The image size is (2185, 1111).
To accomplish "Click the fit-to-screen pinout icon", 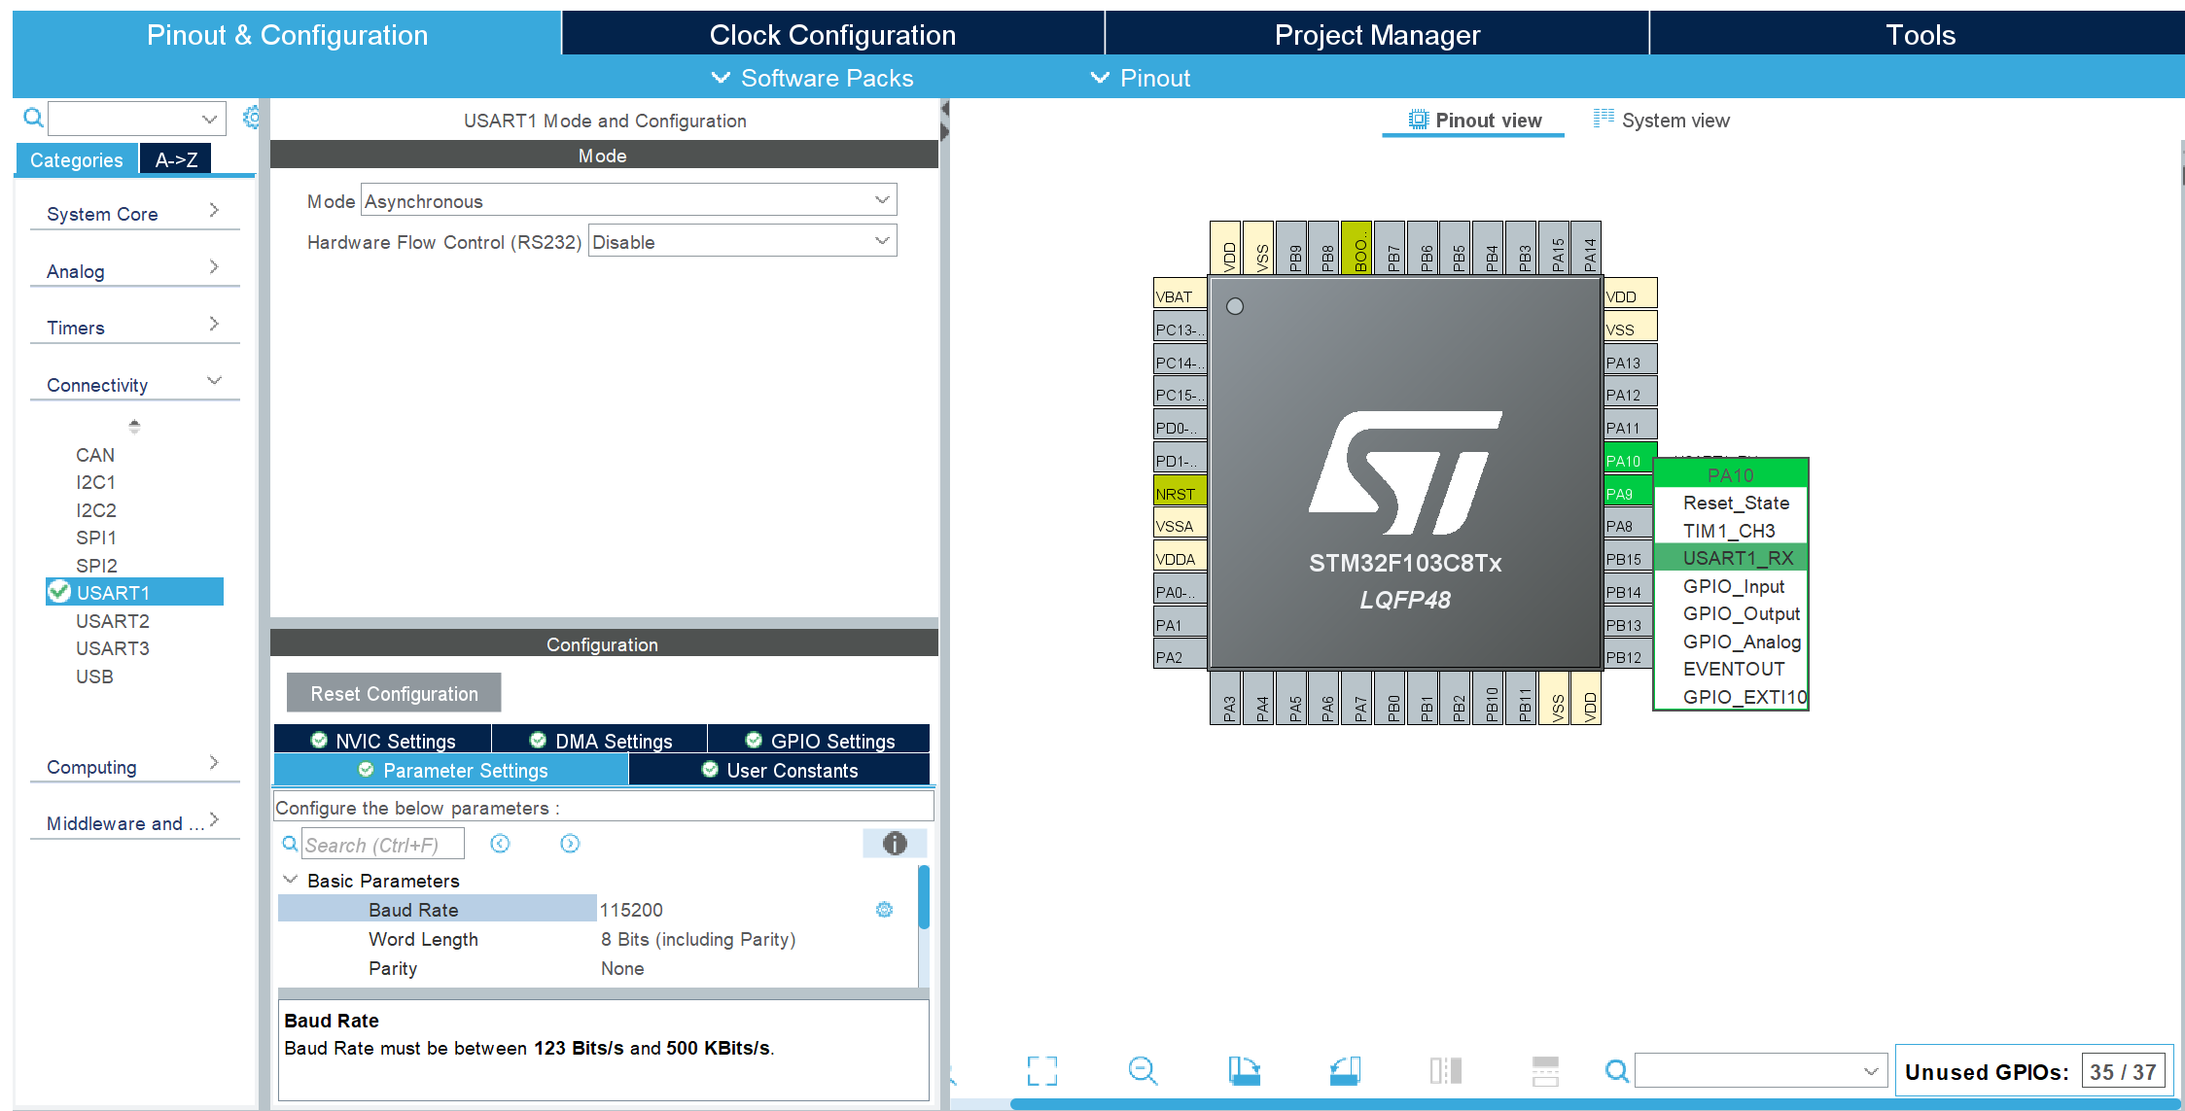I will 1041,1071.
